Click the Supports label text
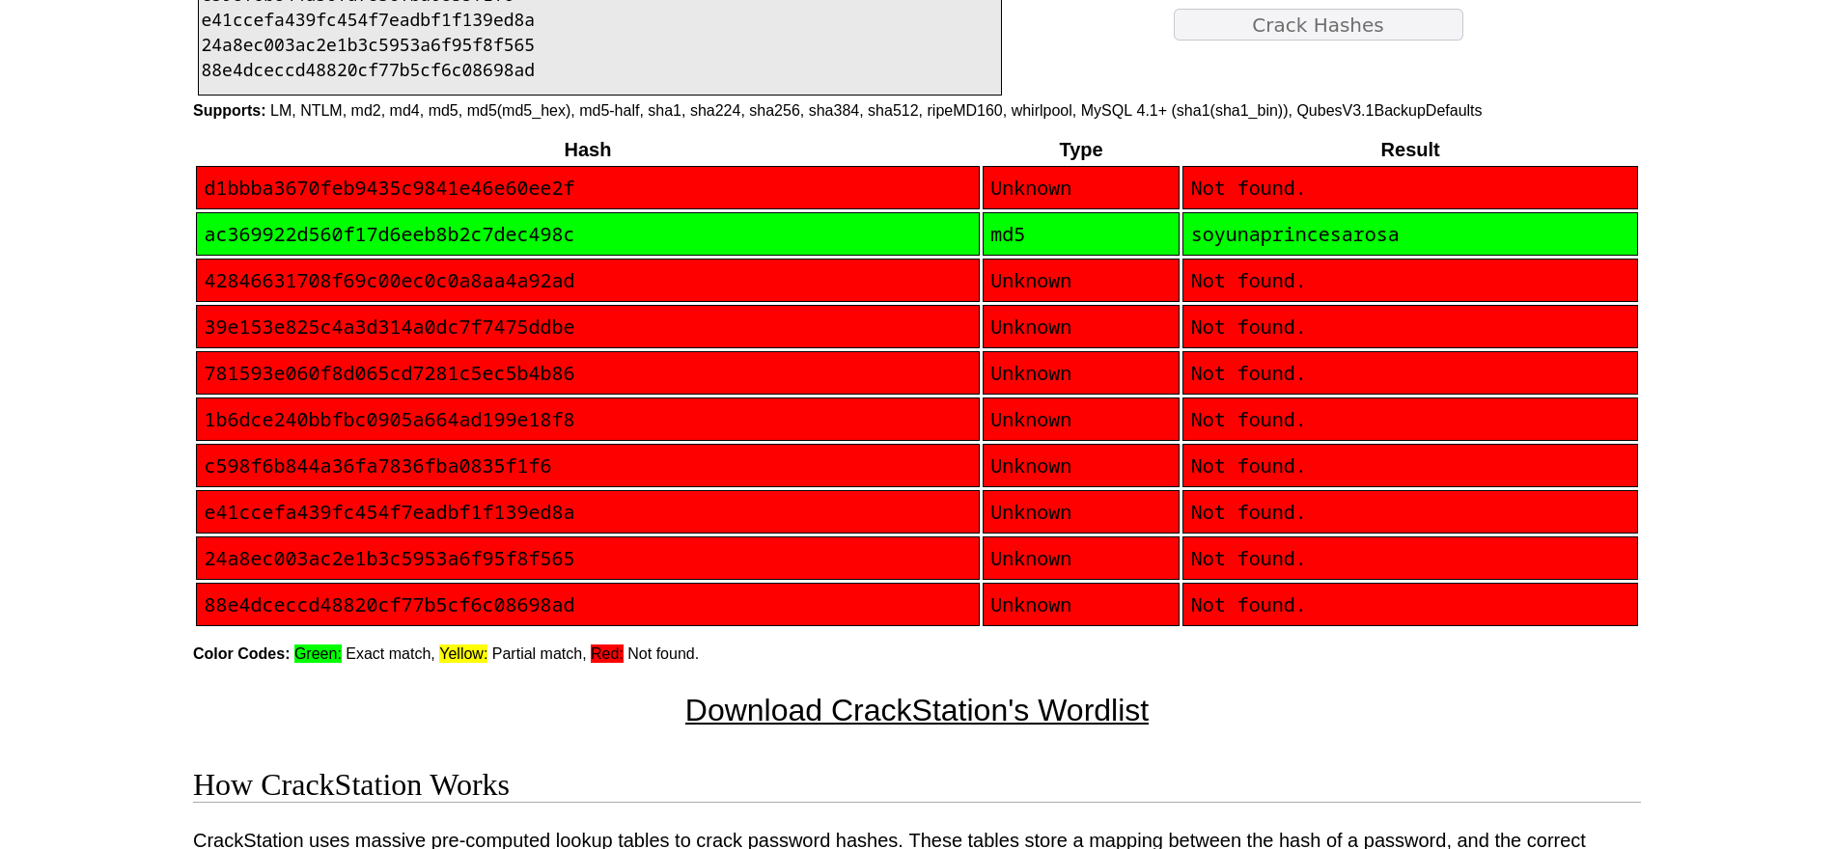 coord(230,111)
